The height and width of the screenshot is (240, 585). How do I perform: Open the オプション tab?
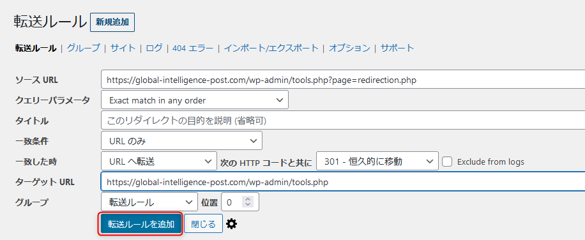(349, 48)
